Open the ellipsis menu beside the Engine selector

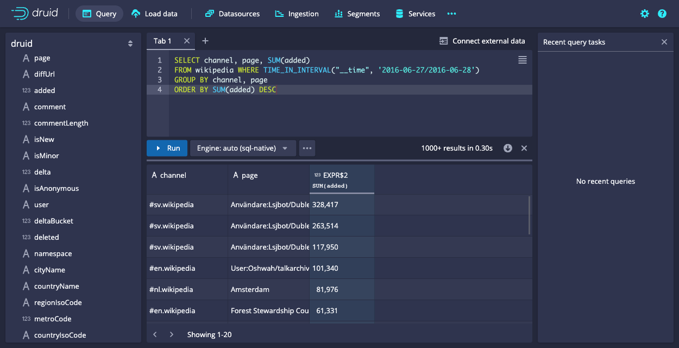307,148
